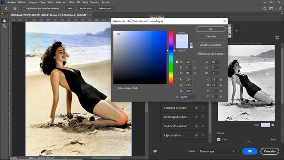The image size is (284, 160).
Task: Click Rellenar pant. button
Action: [105, 8]
